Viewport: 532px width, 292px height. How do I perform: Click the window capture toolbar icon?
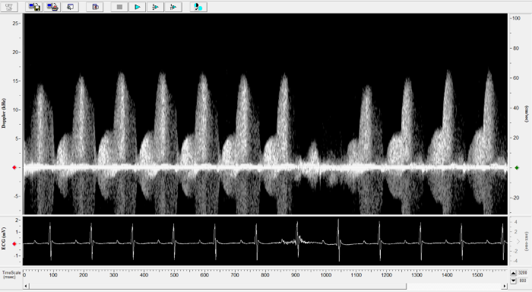click(x=70, y=7)
